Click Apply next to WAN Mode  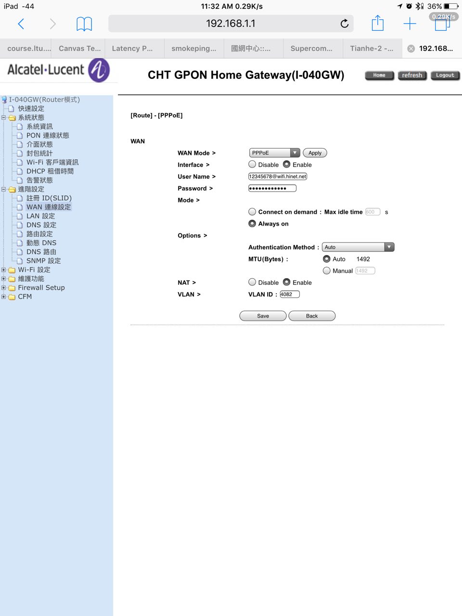pos(315,153)
